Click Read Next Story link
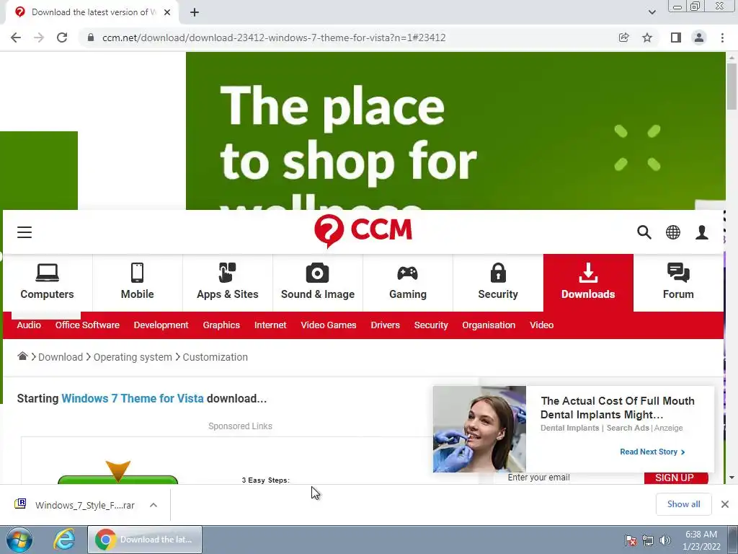The height and width of the screenshot is (554, 738). click(652, 452)
